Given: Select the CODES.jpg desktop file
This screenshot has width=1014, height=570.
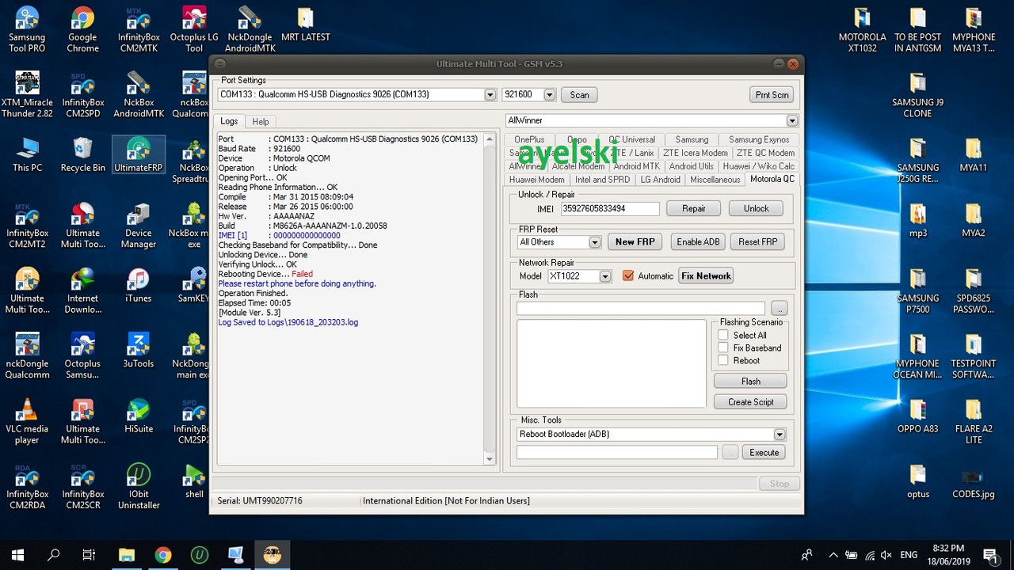Looking at the screenshot, I should (973, 481).
